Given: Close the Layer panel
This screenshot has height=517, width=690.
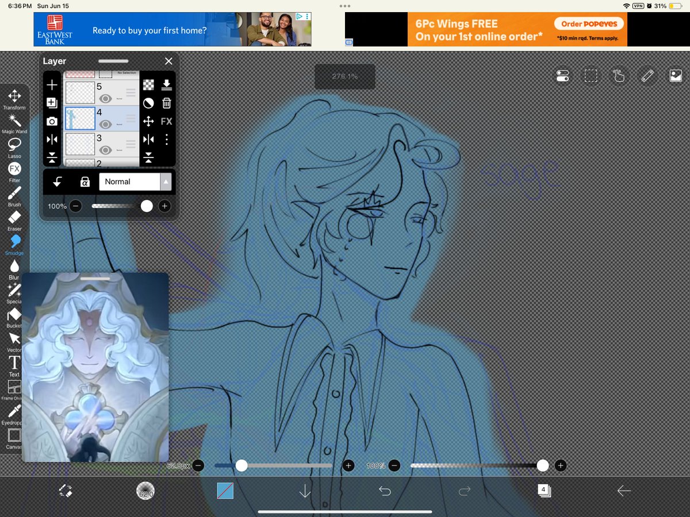Looking at the screenshot, I should click(168, 61).
